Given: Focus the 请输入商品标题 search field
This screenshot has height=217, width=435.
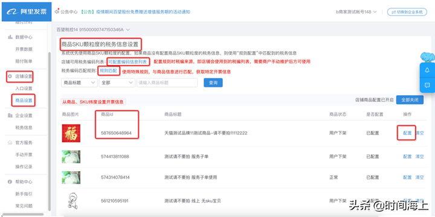Looking at the screenshot, I should [167, 83].
